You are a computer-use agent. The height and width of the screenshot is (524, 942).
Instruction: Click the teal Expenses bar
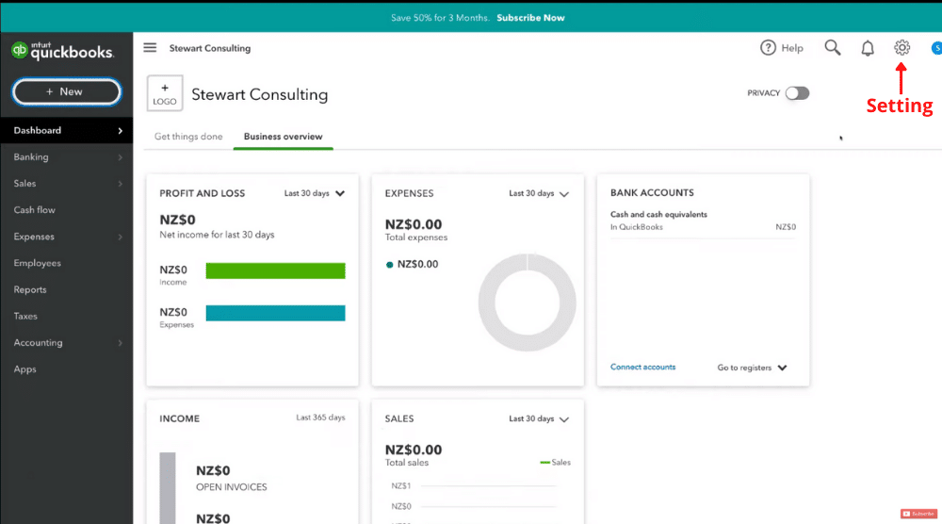point(276,313)
